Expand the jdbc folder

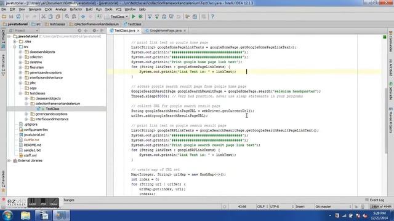20,83
